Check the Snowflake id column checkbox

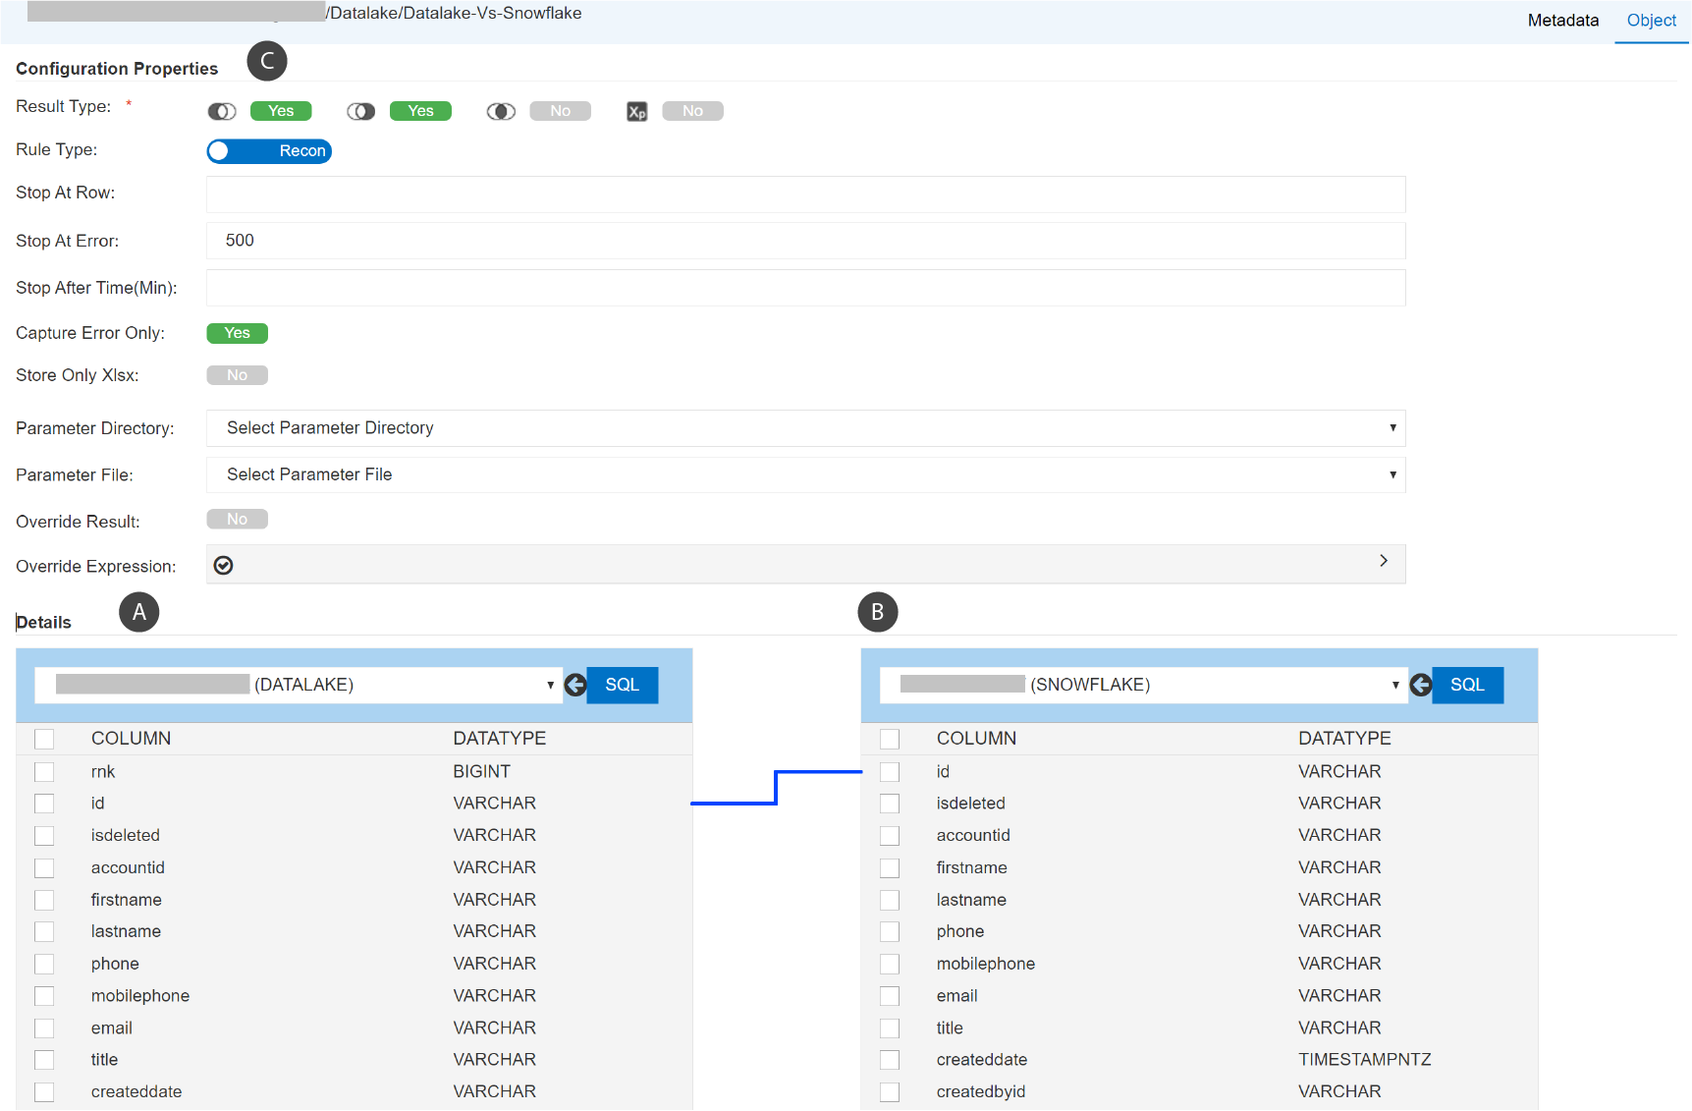click(x=890, y=772)
